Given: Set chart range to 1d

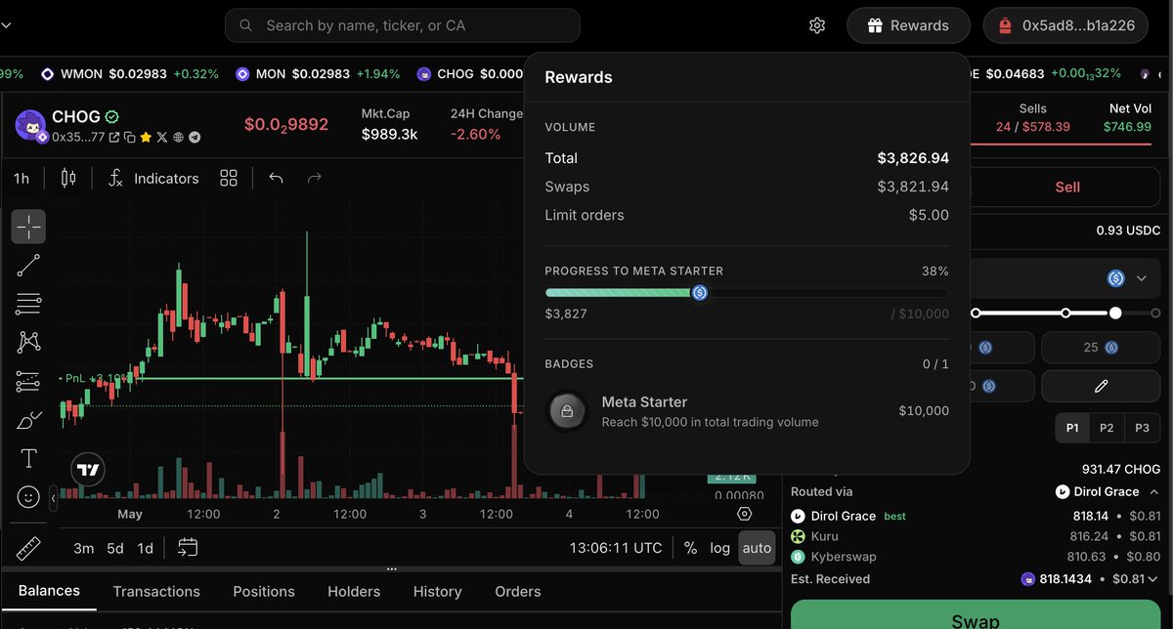Looking at the screenshot, I should (145, 548).
